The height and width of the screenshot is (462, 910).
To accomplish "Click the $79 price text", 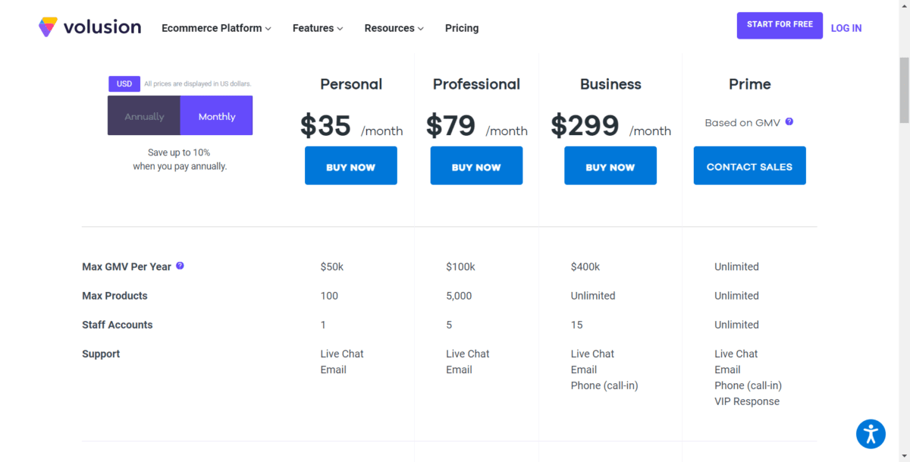I will [x=450, y=126].
